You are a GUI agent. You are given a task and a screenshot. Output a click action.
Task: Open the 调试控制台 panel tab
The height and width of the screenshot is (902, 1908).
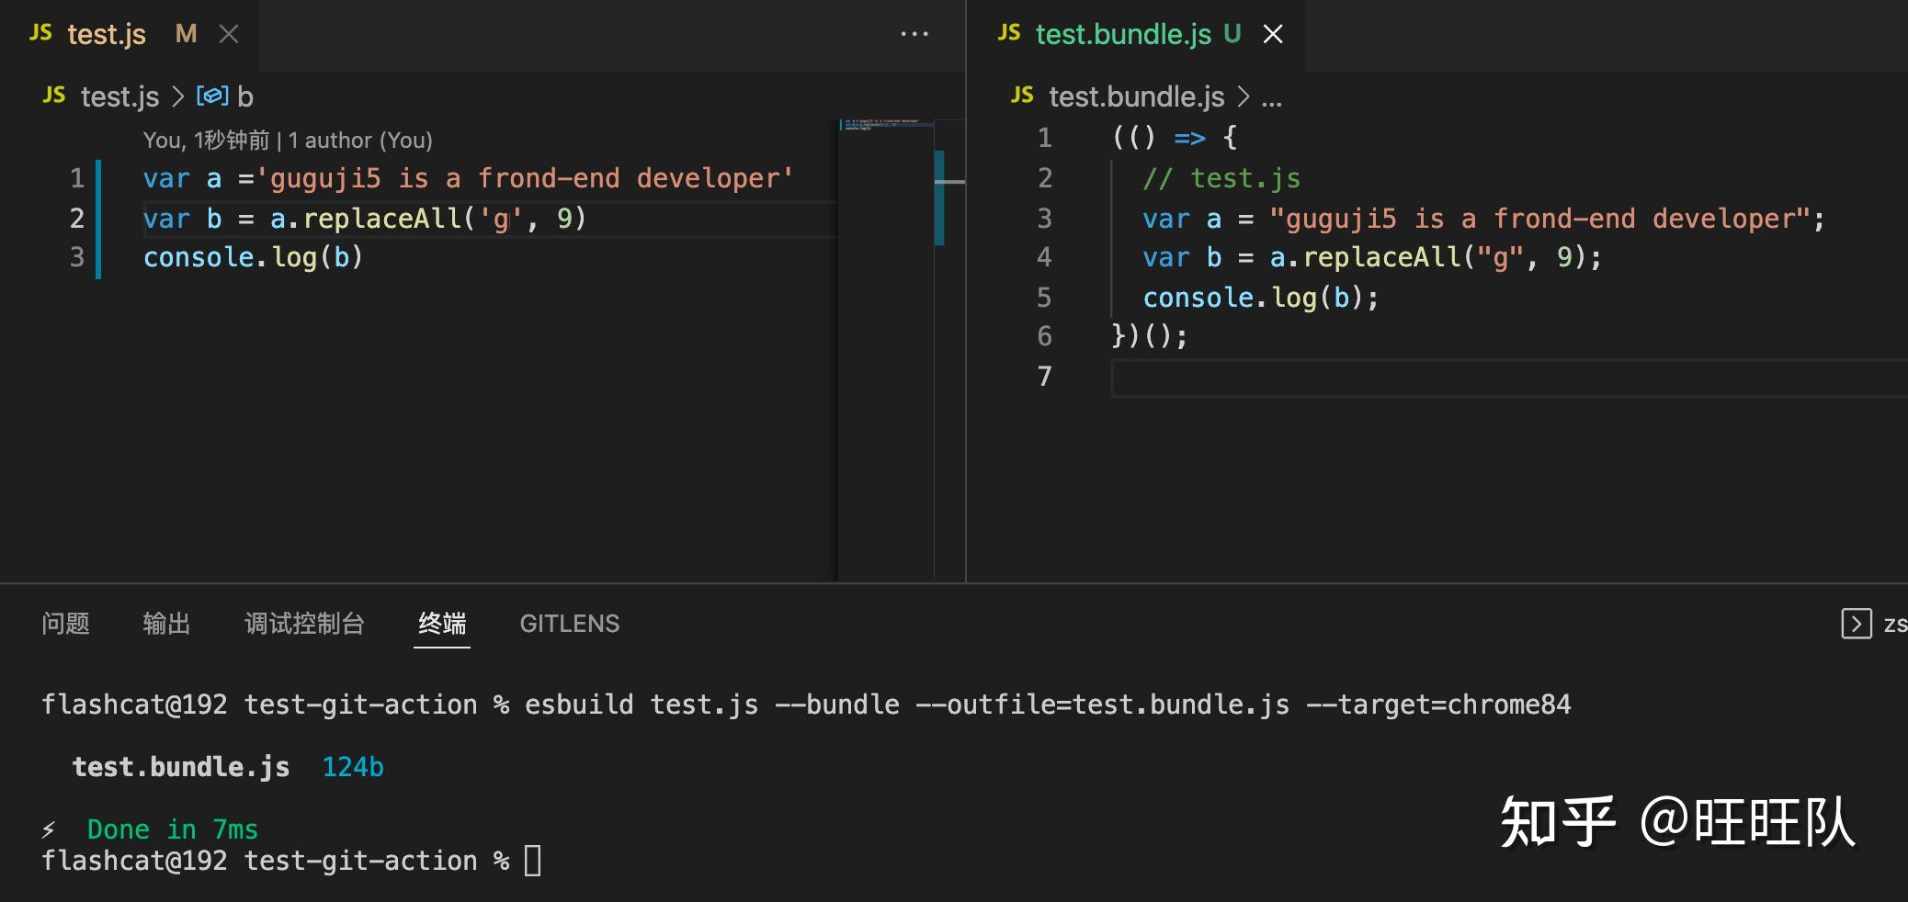point(304,624)
